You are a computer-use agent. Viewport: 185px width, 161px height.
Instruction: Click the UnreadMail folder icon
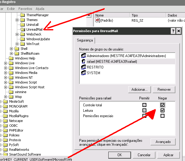[23, 29]
